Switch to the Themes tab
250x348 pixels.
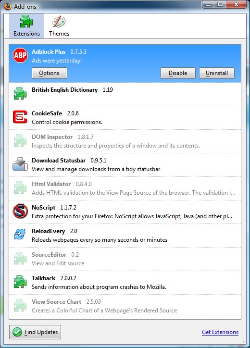click(59, 26)
